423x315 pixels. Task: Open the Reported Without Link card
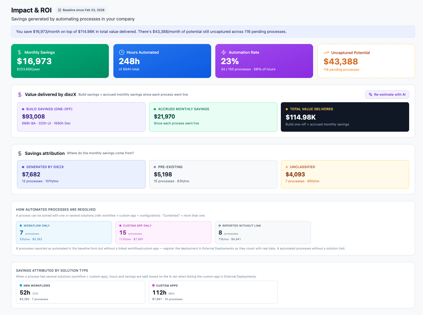[263, 233]
